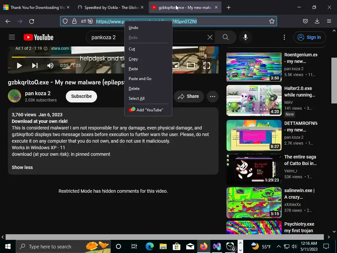This screenshot has width=337, height=253.
Task: Enter full screen on the video player
Action: tap(206, 66)
